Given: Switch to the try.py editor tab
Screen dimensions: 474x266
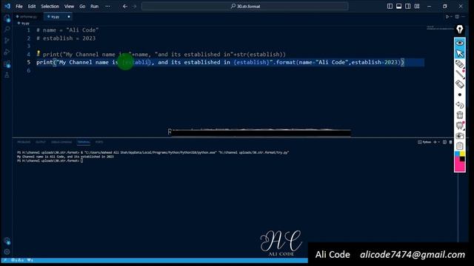Looking at the screenshot, I should 58,17.
